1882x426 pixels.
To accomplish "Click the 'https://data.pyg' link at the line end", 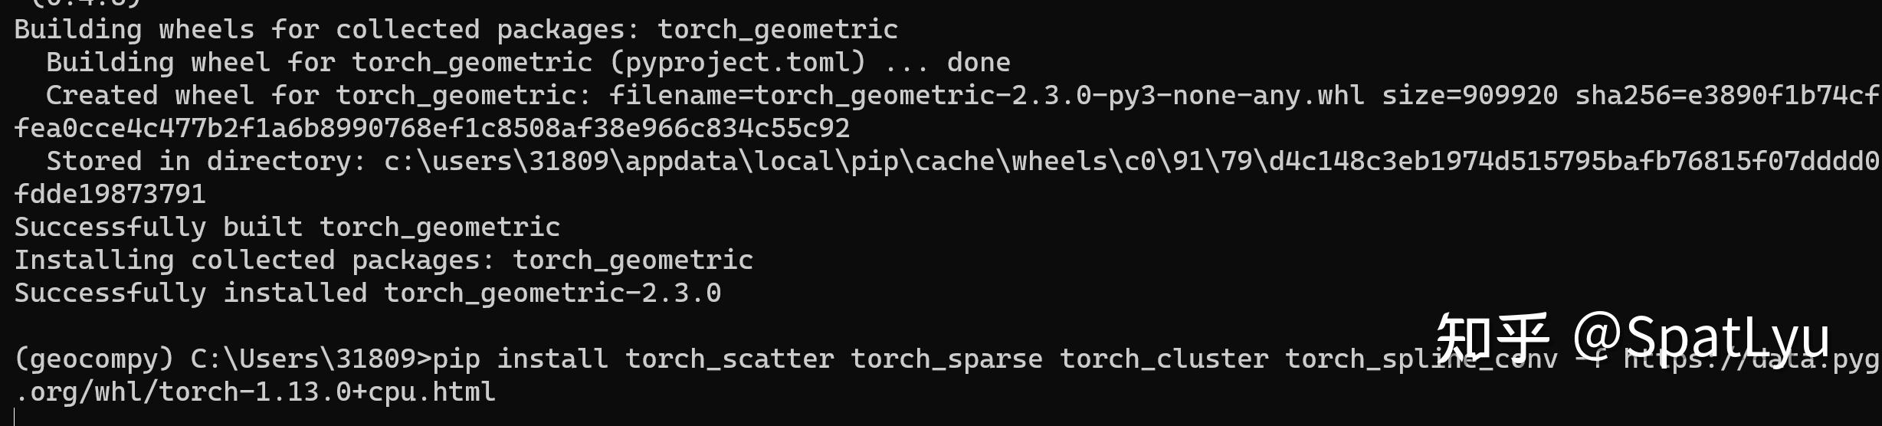I will pos(1752,359).
